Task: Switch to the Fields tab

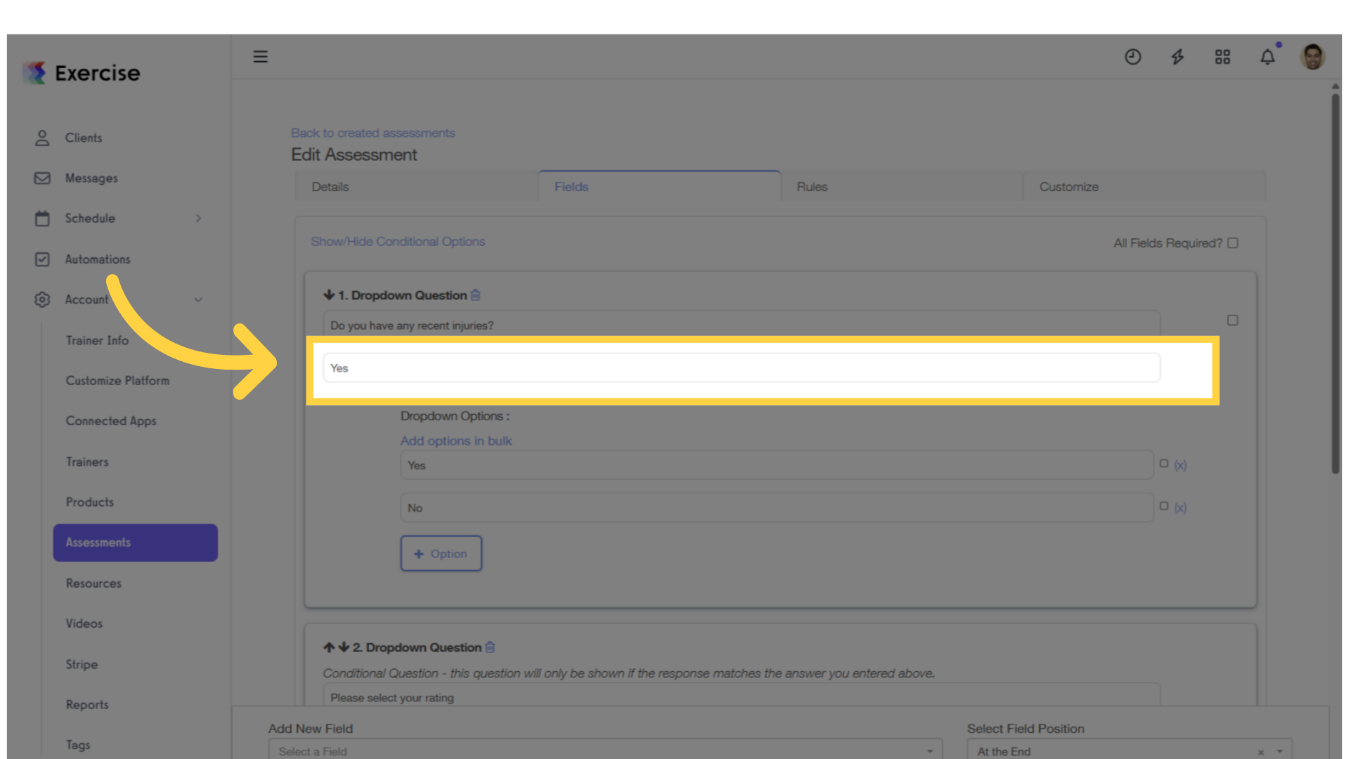Action: pyautogui.click(x=659, y=187)
